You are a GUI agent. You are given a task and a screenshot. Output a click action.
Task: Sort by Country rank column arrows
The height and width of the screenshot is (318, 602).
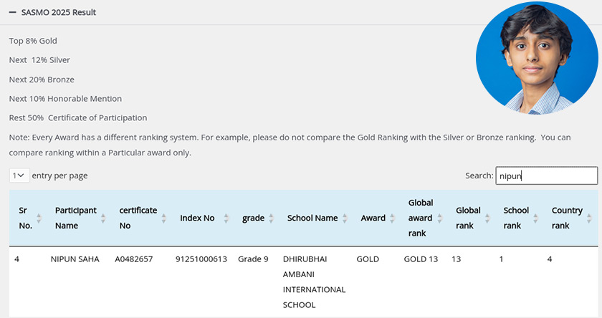tap(589, 218)
